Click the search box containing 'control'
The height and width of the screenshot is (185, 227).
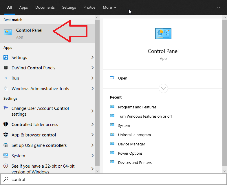tap(116, 179)
